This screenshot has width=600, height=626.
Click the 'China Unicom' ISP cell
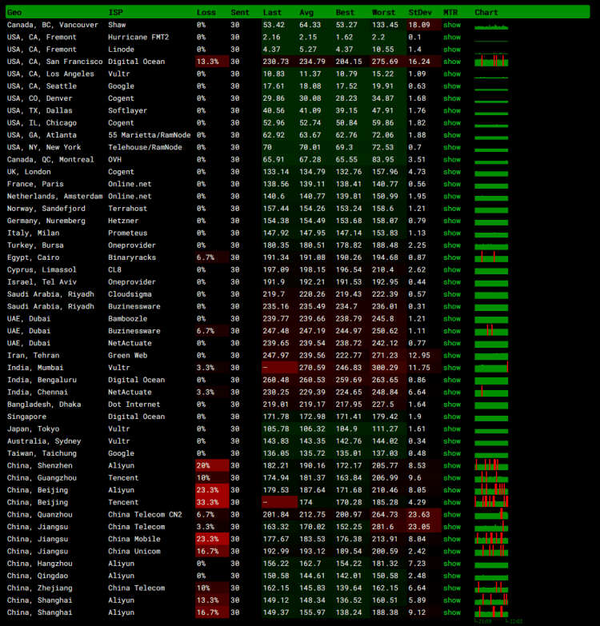tap(134, 552)
